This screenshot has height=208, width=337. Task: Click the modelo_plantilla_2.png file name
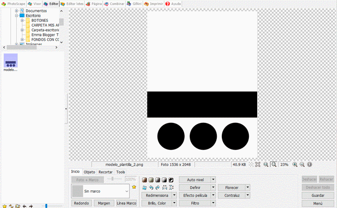[x=124, y=164]
